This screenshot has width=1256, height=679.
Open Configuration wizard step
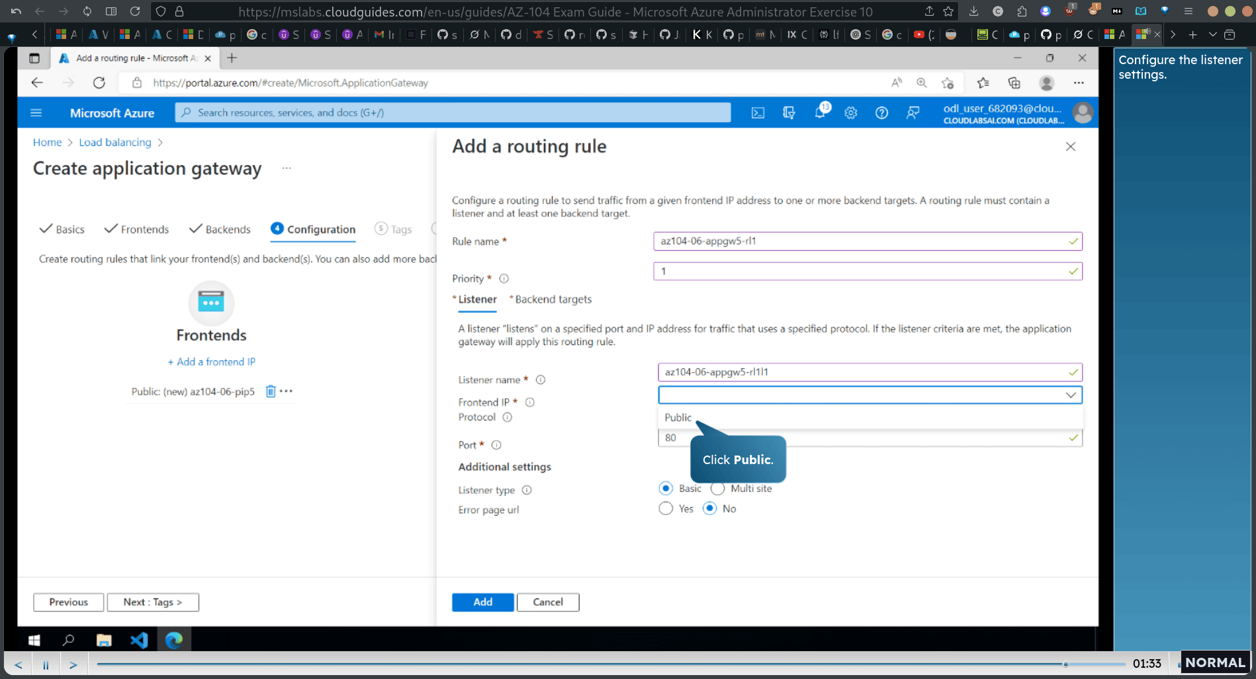(313, 229)
